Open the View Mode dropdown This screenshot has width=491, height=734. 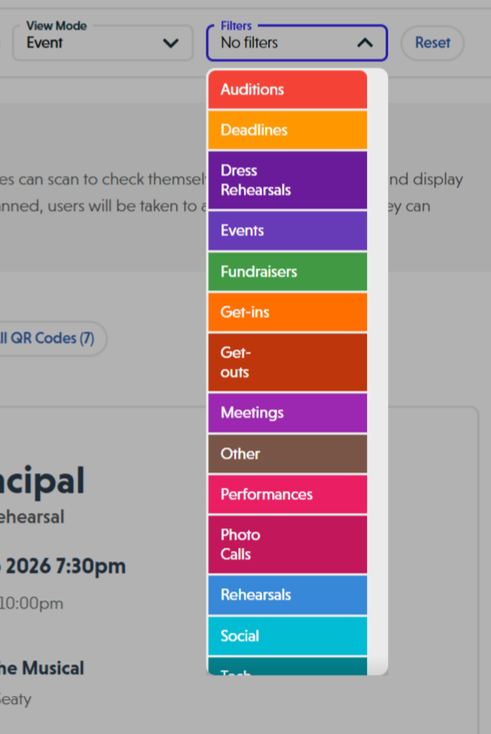tap(102, 43)
